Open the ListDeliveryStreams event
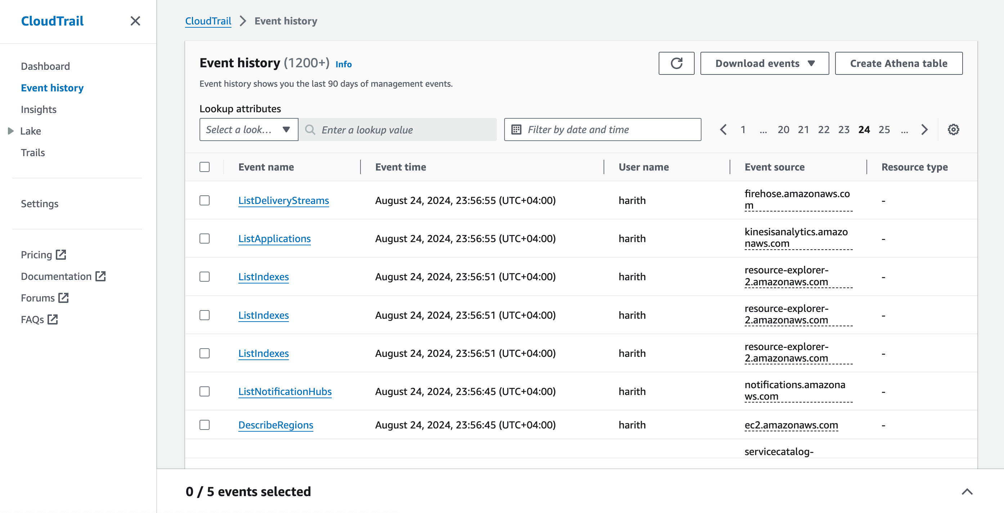This screenshot has height=513, width=1004. 283,200
